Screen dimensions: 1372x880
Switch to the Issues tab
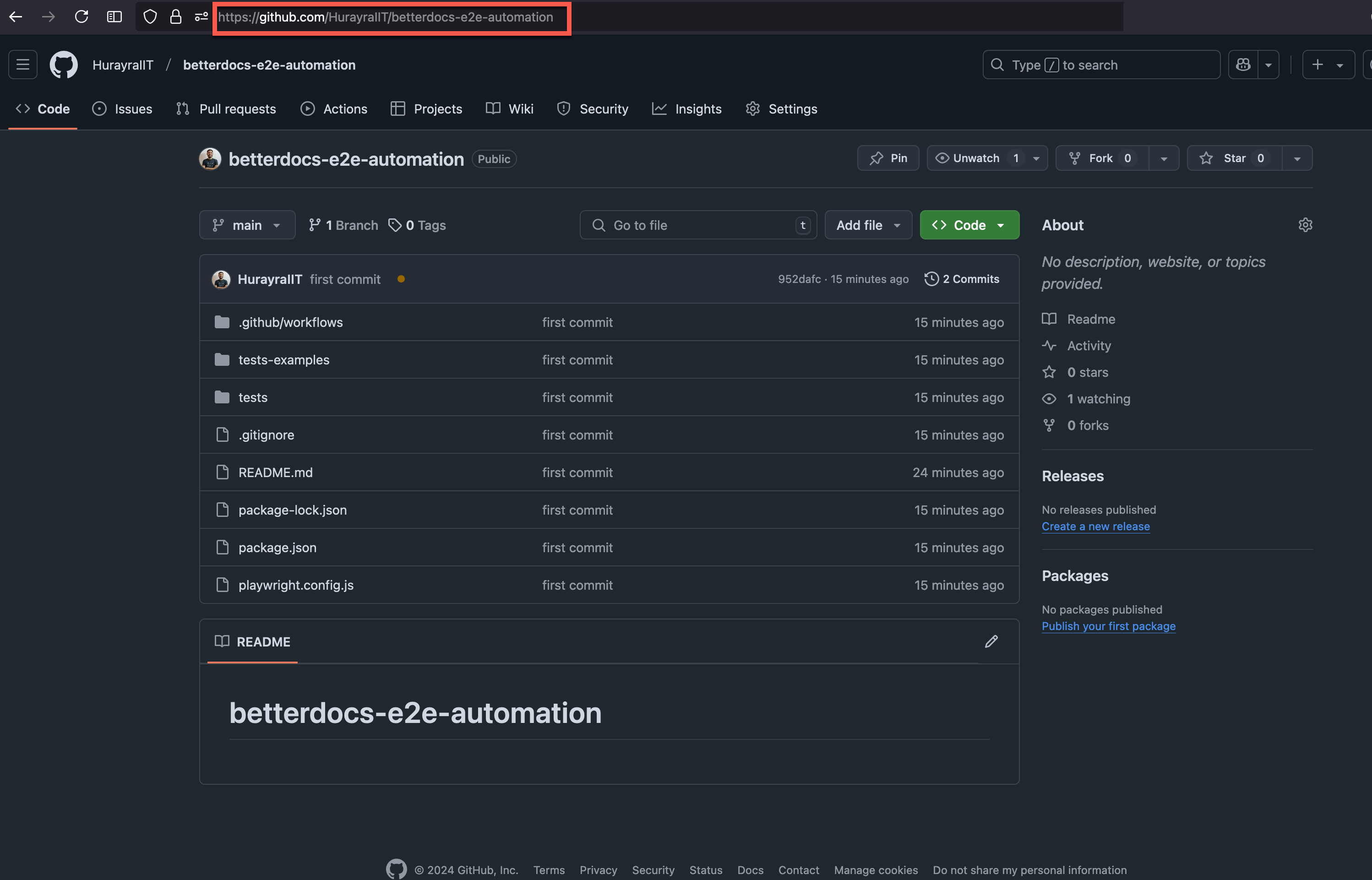click(122, 109)
